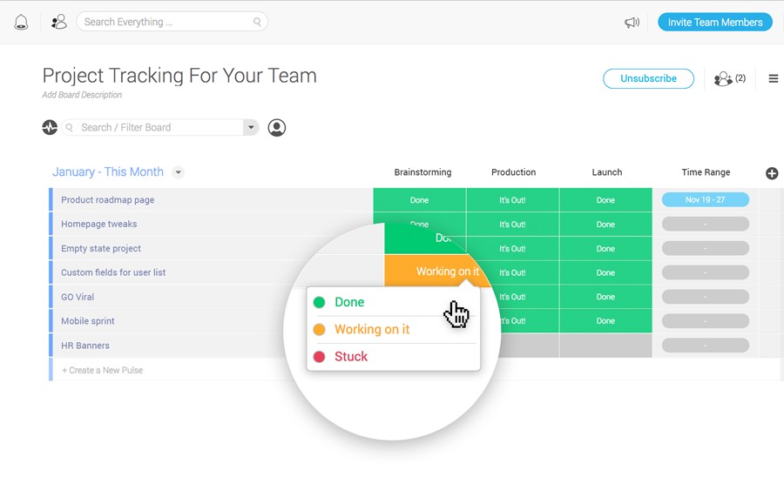
Task: Open the team members icon beside search
Action: pyautogui.click(x=59, y=22)
